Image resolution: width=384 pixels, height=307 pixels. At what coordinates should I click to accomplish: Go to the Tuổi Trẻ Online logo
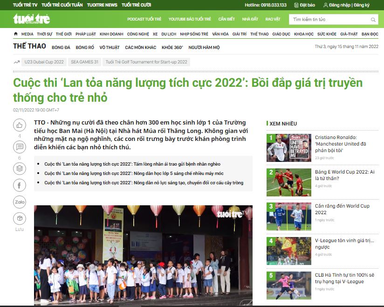31,19
